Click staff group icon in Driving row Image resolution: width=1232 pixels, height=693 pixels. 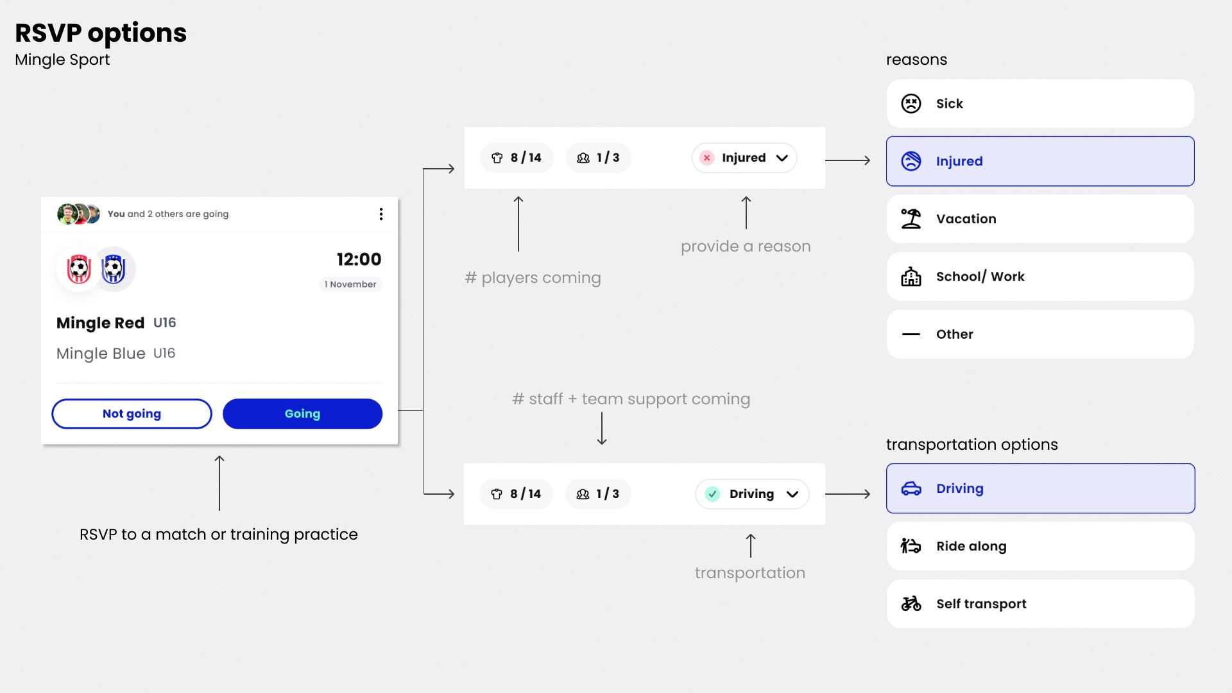pos(583,494)
